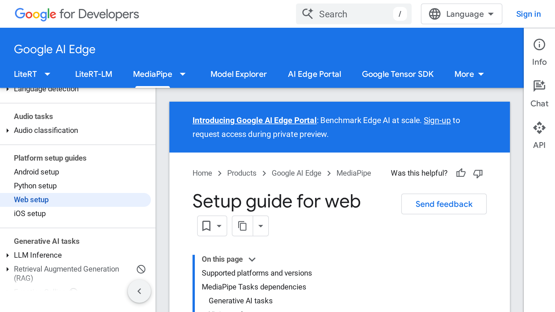Jump to MediaPipe Tasks dependencies
This screenshot has width=555, height=312.
[x=254, y=287]
